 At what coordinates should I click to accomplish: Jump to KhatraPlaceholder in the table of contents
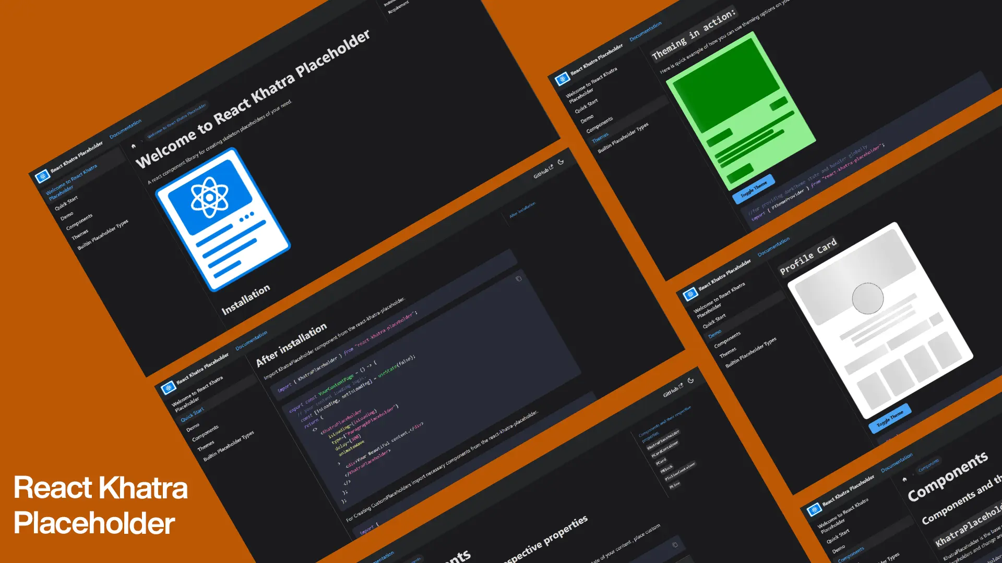click(x=664, y=440)
